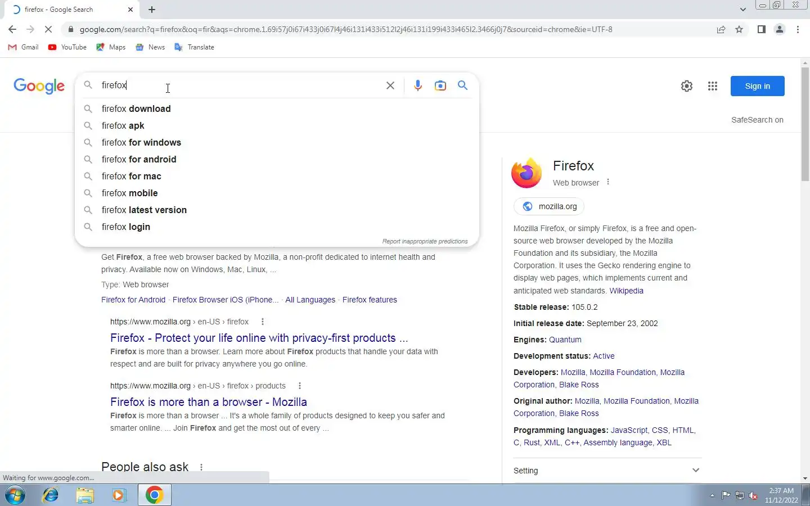Click the Blake Ross developer link
Viewport: 810px width, 506px height.
(x=579, y=385)
